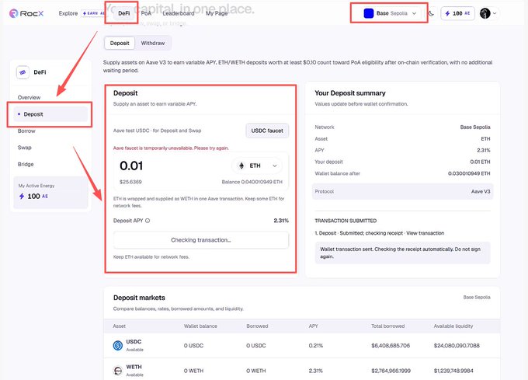Open the ETH token selector dropdown
The width and height of the screenshot is (528, 380).
tap(257, 166)
